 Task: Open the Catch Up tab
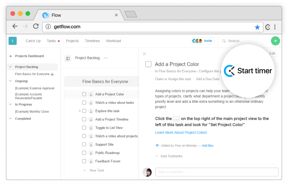[x=33, y=41]
